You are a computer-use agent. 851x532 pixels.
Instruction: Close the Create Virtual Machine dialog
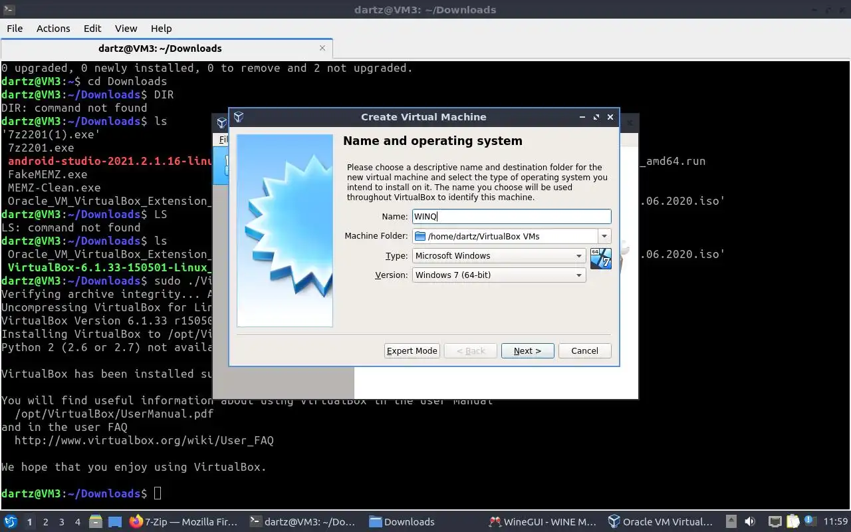610,117
